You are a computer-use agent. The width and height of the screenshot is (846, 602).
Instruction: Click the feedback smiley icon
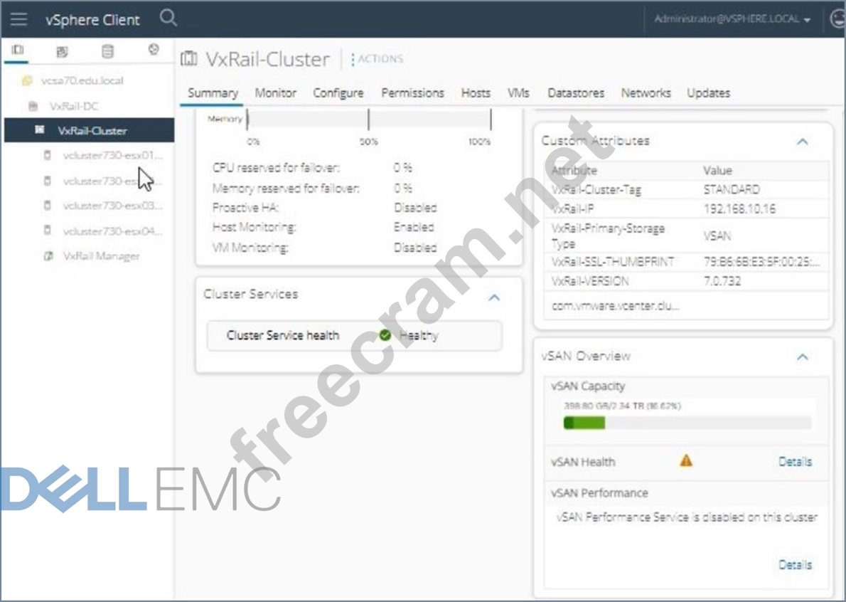coord(837,19)
